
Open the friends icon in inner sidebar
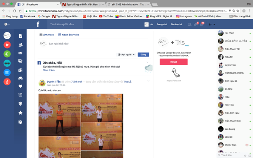(20, 45)
